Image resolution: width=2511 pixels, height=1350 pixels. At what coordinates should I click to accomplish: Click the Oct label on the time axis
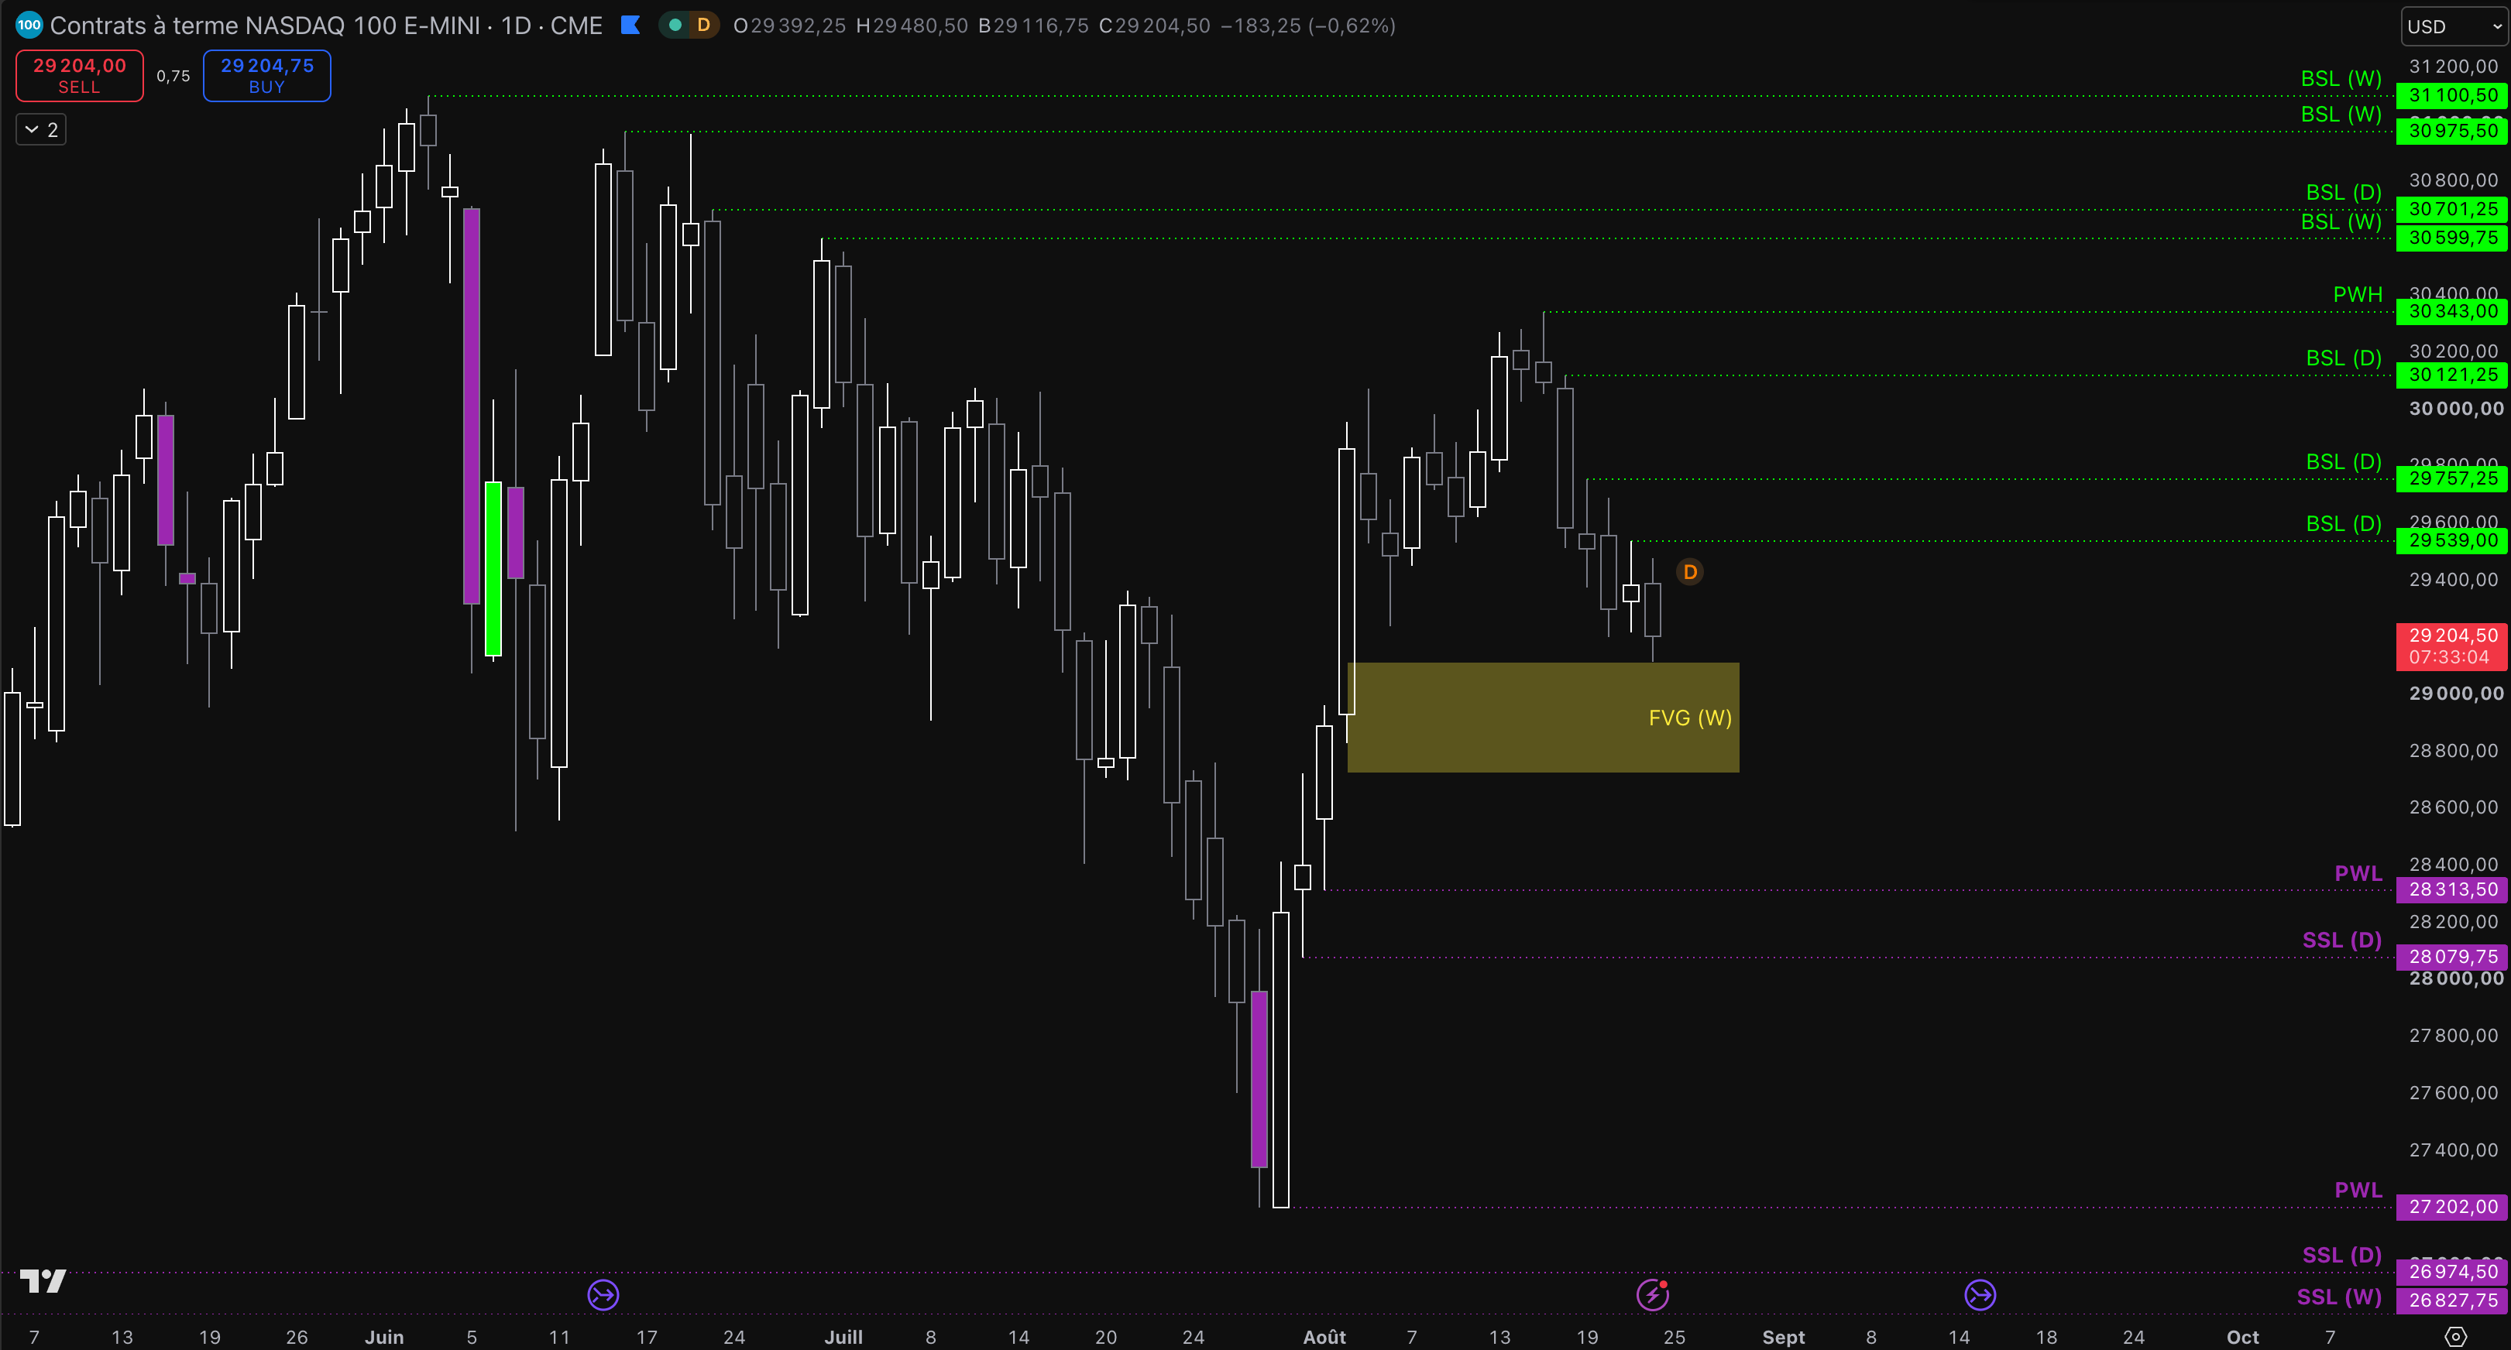pyautogui.click(x=2243, y=1338)
